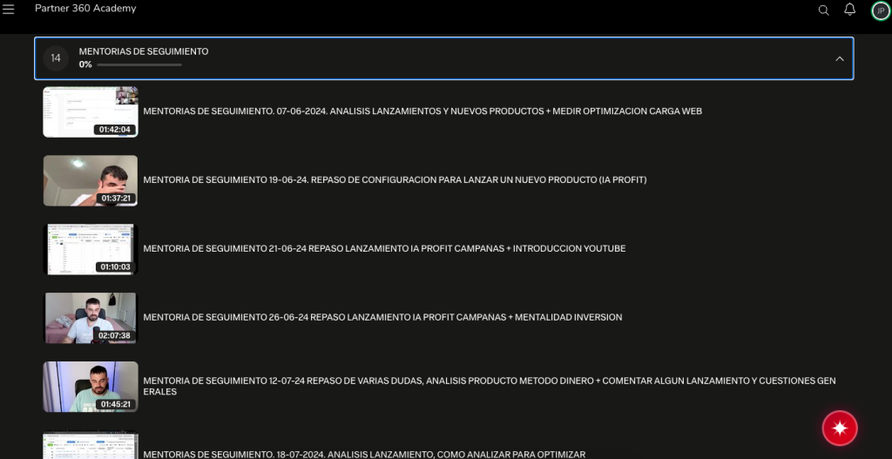Screen dimensions: 892x459
Task: Open the 07-06-2024 Analisis Lanzamientos lesson title
Action: pyautogui.click(x=422, y=111)
